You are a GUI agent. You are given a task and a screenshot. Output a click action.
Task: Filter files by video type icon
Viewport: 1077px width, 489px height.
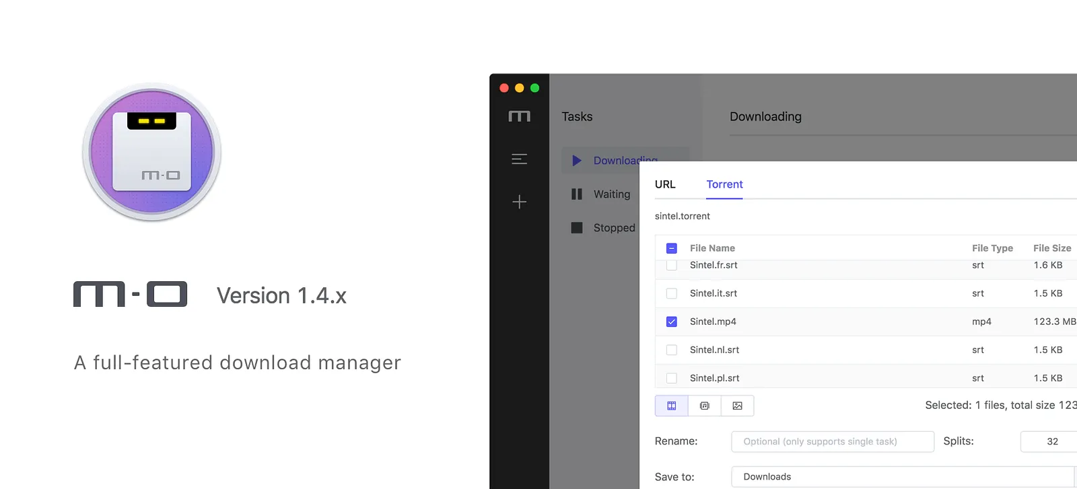pos(672,406)
